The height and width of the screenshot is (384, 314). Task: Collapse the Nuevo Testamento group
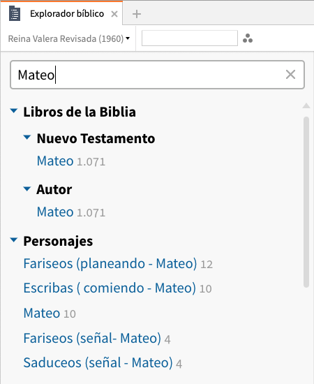[x=27, y=138]
